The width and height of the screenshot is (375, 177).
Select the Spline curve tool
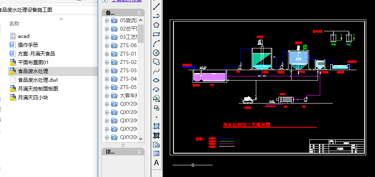tap(156, 71)
